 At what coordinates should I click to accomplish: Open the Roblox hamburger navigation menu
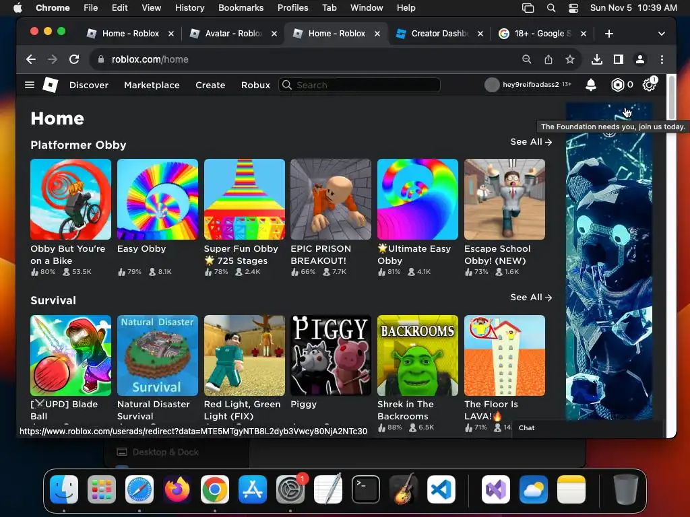pos(30,85)
